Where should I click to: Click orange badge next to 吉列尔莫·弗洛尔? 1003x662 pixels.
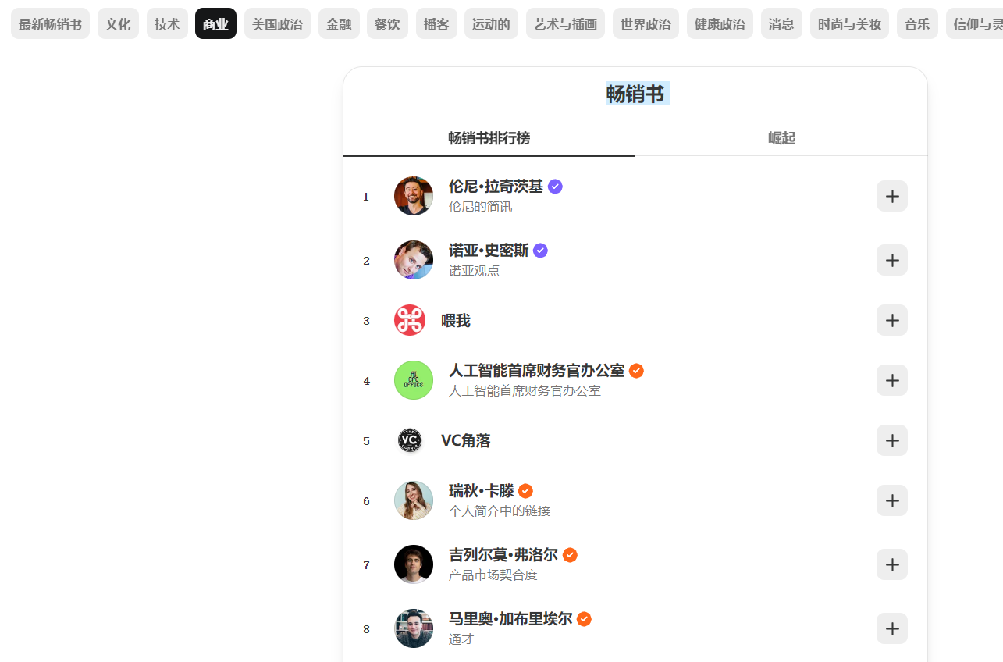570,555
